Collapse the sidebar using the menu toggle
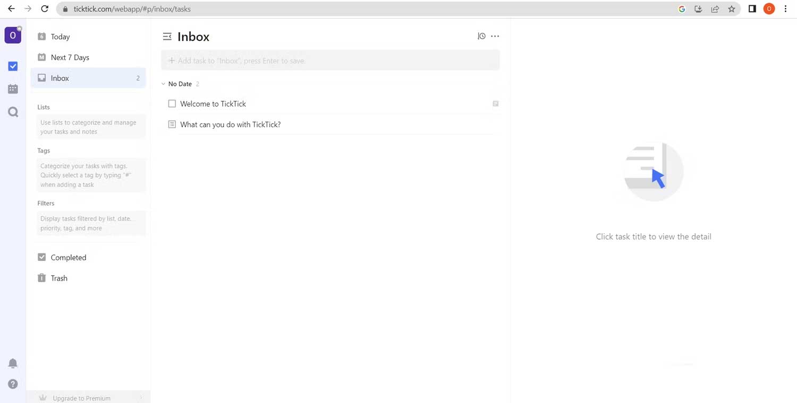 (x=167, y=37)
